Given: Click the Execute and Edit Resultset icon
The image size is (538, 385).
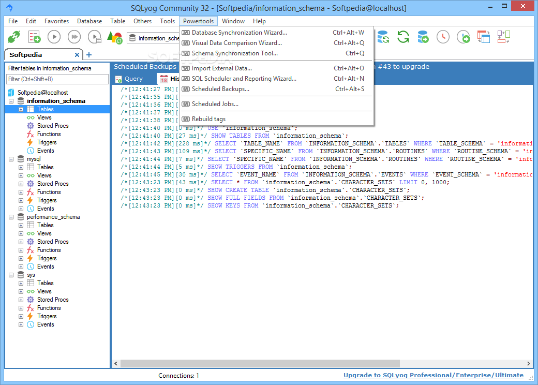Looking at the screenshot, I should coord(94,37).
